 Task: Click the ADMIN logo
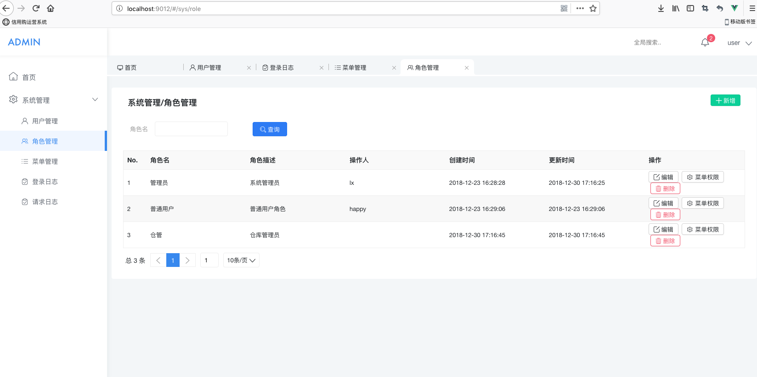pos(24,42)
